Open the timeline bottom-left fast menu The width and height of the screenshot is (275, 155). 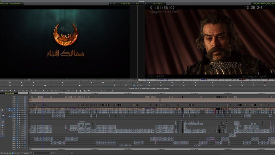coord(2,153)
